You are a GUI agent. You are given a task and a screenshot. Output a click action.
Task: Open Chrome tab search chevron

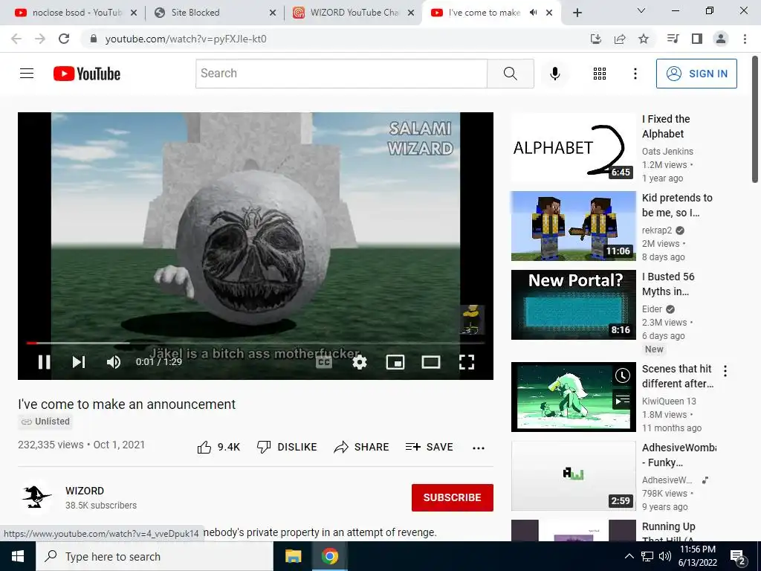[x=641, y=10]
